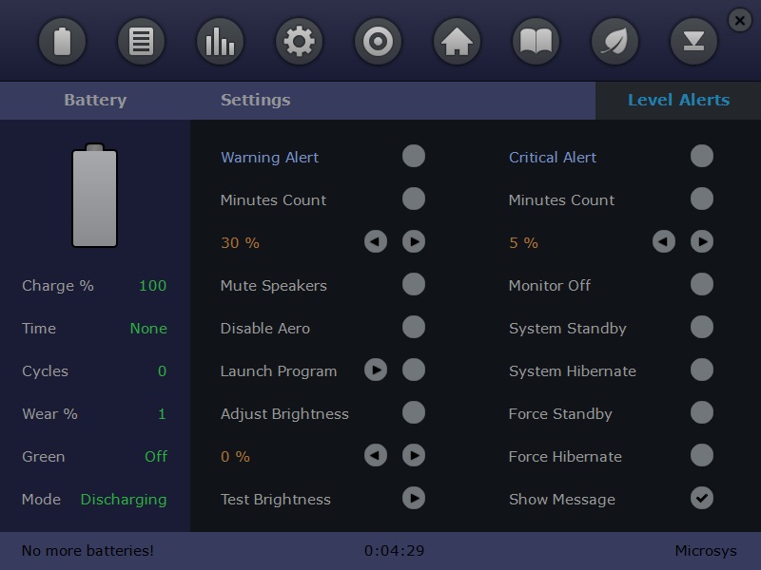The image size is (761, 570).
Task: Open the manual book icon
Action: coord(536,41)
